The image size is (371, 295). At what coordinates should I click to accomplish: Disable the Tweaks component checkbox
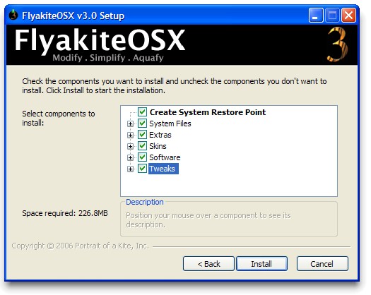pos(142,169)
